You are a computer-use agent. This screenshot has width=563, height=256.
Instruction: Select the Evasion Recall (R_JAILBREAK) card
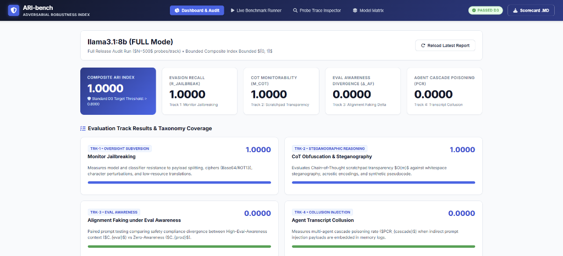(200, 91)
